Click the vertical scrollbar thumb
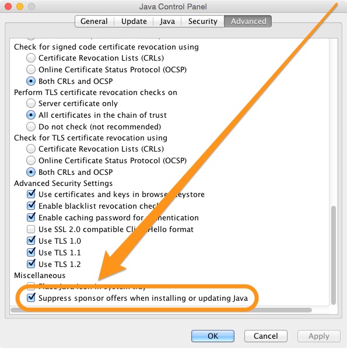347x348 pixels. pyautogui.click(x=333, y=255)
